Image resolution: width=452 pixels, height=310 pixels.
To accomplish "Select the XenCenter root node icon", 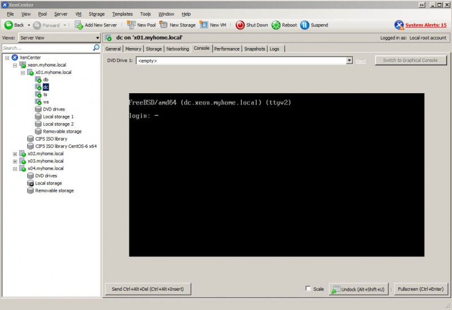I will coord(15,58).
